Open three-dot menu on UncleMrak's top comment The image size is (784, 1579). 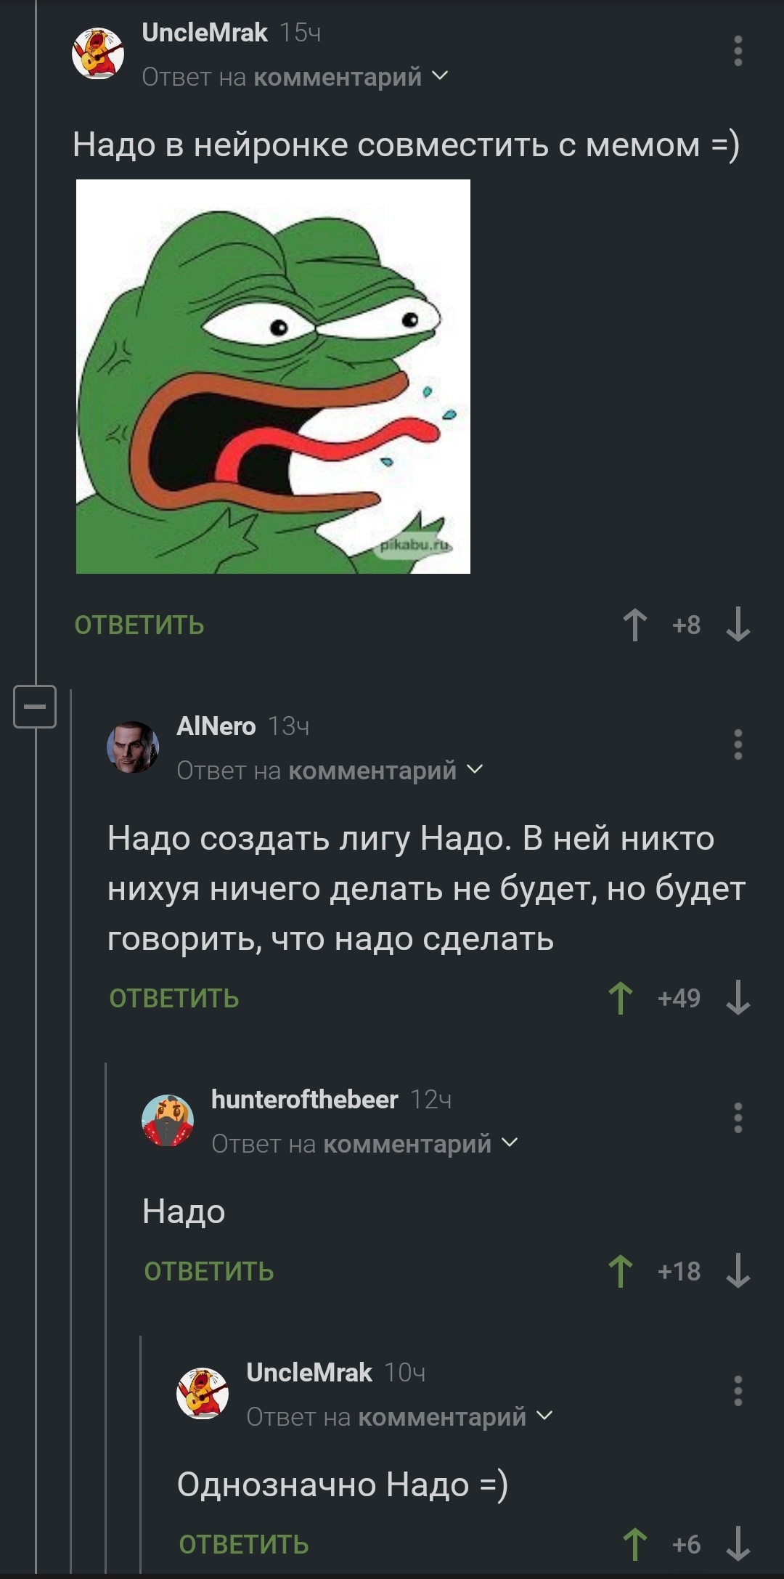pyautogui.click(x=738, y=51)
